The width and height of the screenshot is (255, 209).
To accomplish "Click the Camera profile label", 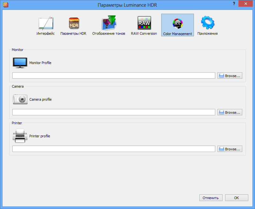I will [40, 99].
